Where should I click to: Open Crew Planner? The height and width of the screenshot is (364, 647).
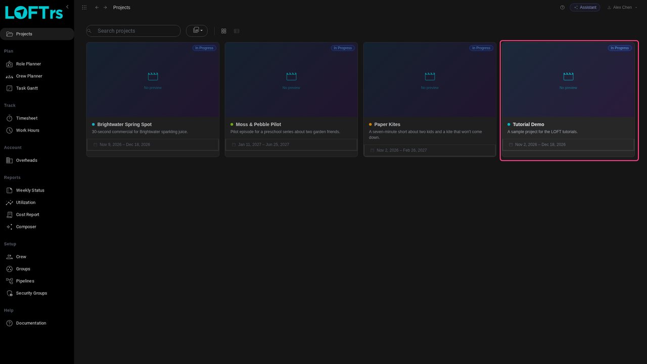pyautogui.click(x=37, y=76)
